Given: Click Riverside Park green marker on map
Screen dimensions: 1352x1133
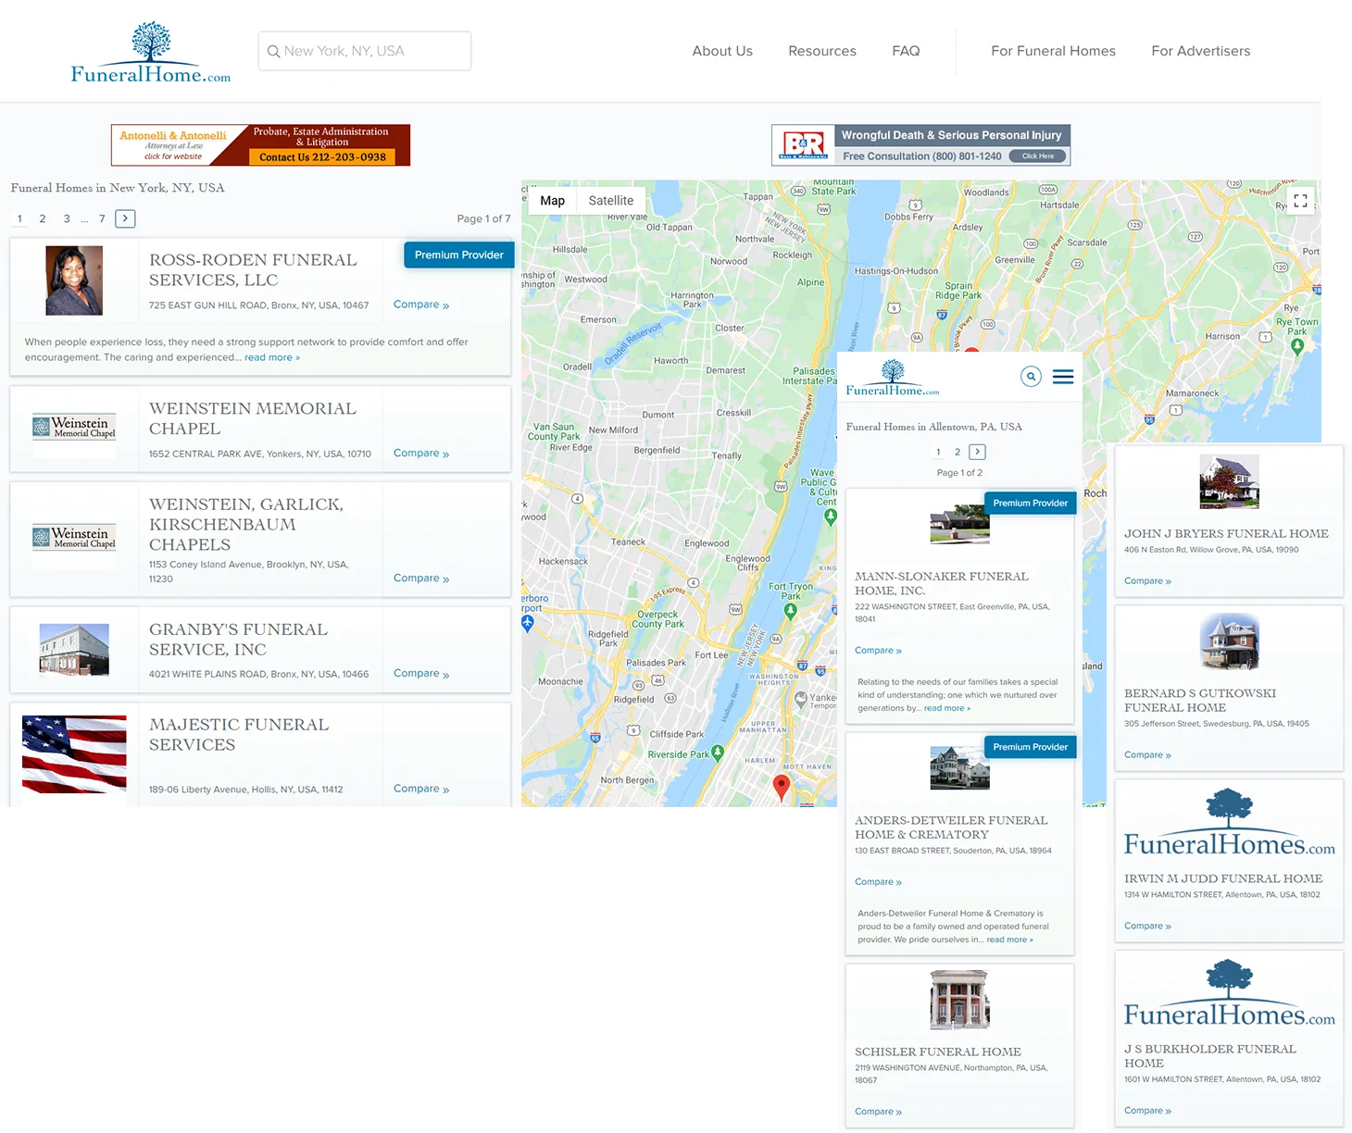Looking at the screenshot, I should 718,753.
